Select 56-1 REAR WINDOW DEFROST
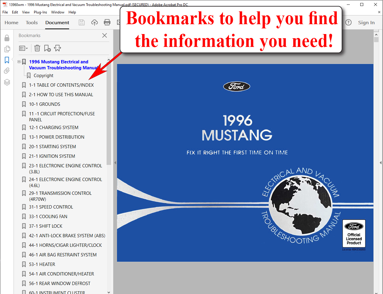 pos(60,284)
